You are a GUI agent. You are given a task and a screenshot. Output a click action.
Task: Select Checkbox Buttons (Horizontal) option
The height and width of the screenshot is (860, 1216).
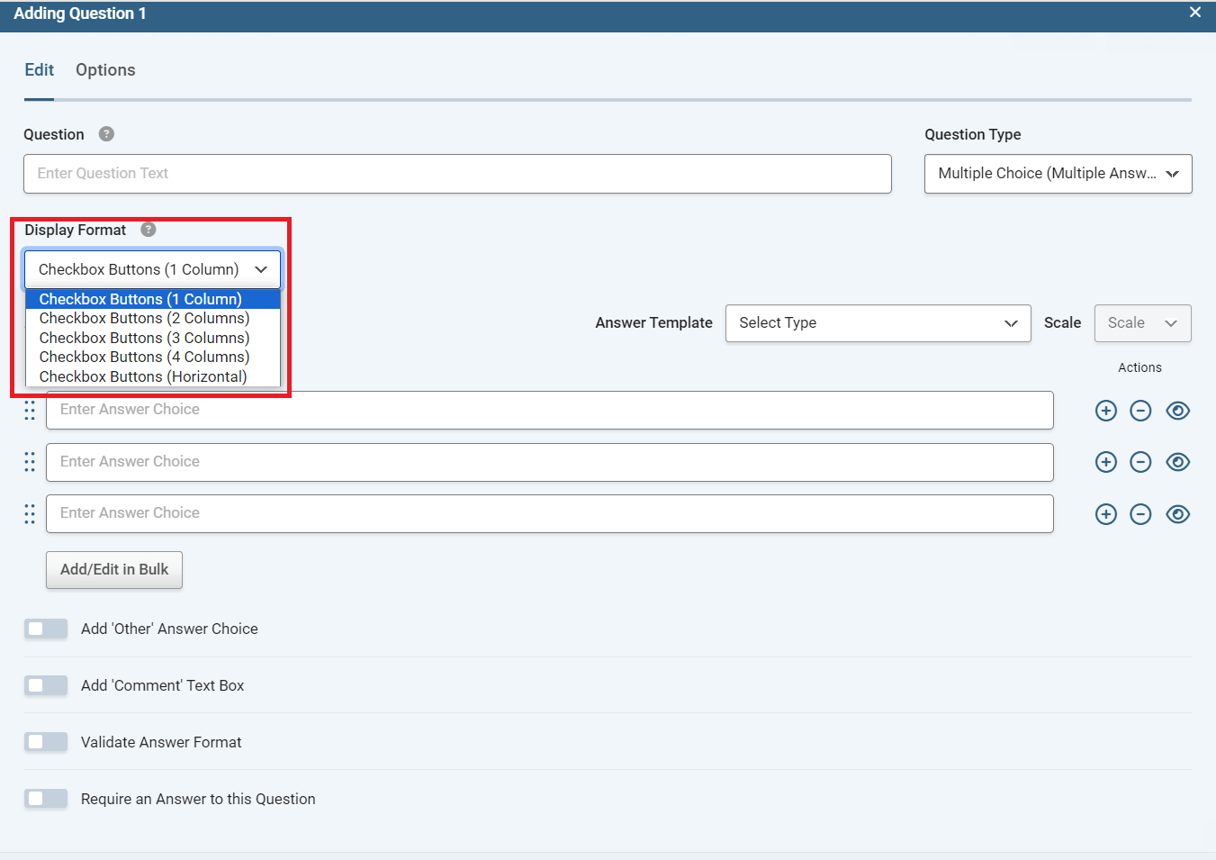point(143,376)
